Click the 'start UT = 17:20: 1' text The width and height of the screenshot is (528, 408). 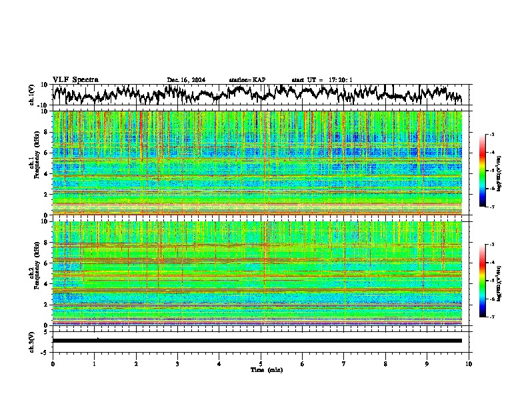pyautogui.click(x=322, y=80)
